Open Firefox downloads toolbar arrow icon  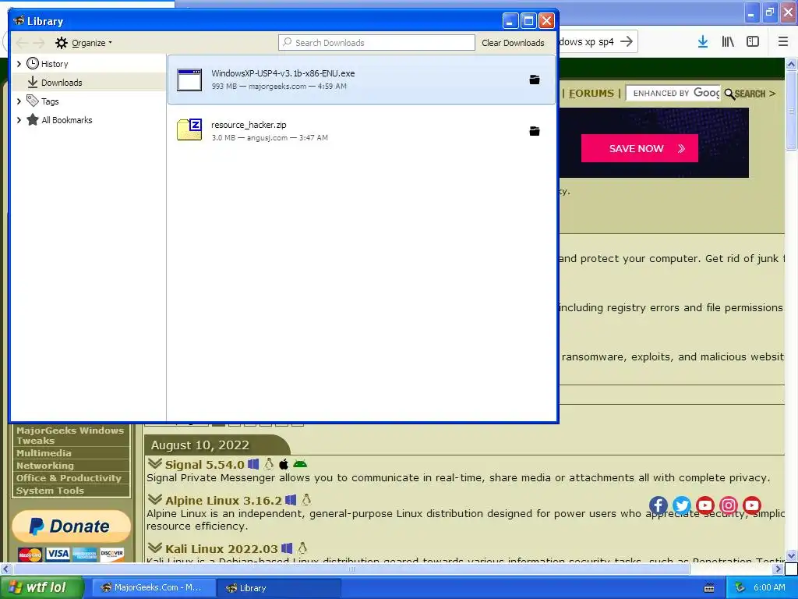pyautogui.click(x=703, y=42)
